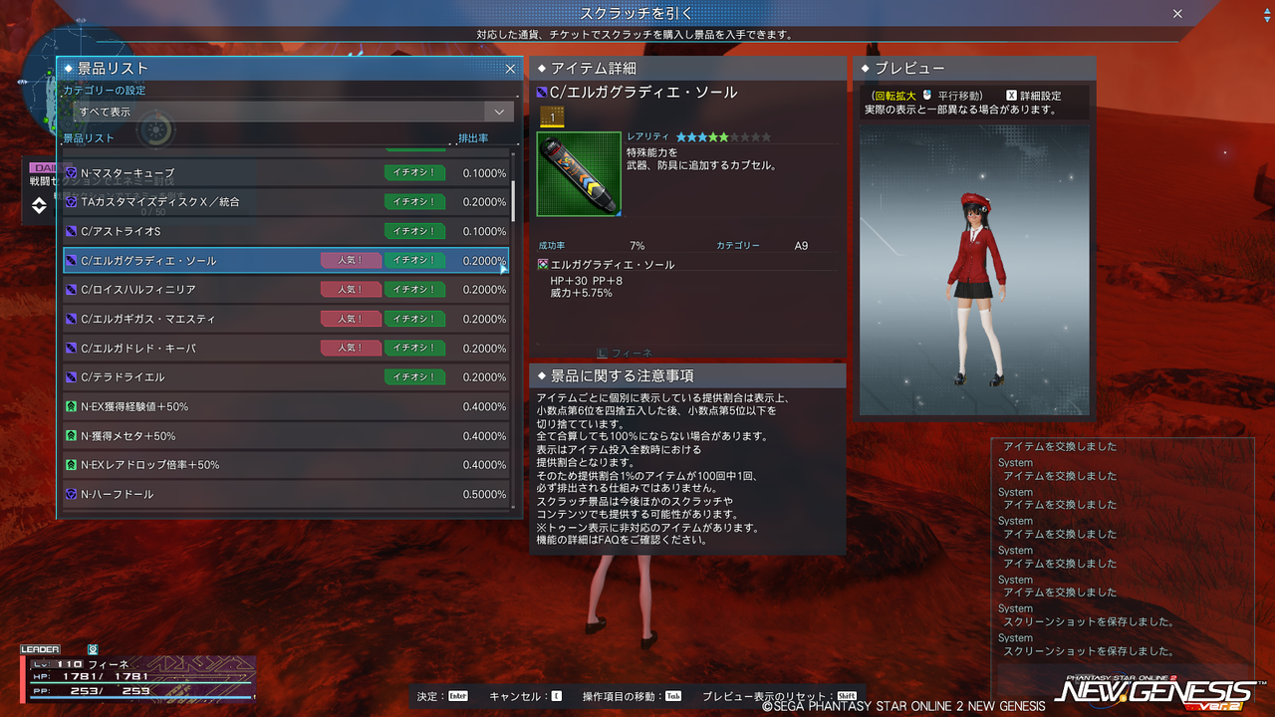Click the キャンセル hint at the bottom

pyautogui.click(x=525, y=696)
